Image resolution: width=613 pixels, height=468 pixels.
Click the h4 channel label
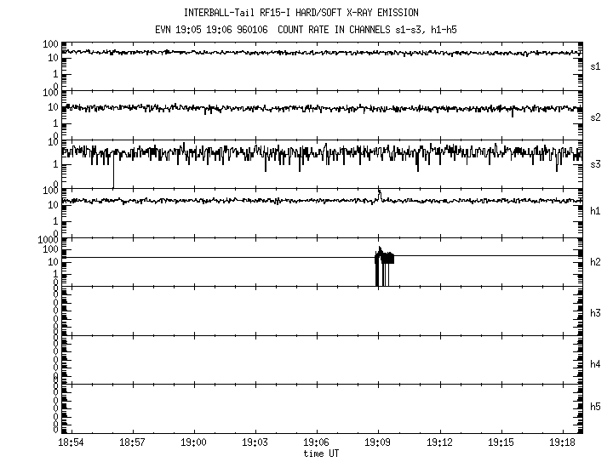pyautogui.click(x=596, y=364)
